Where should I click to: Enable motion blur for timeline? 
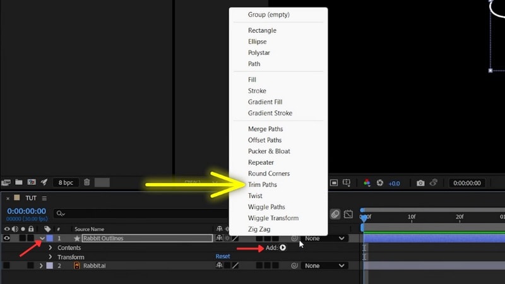pos(335,214)
